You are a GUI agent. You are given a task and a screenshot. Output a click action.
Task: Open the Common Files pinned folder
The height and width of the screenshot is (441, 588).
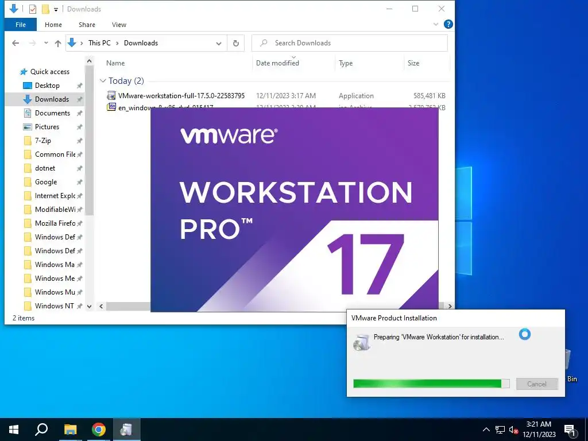[55, 154]
